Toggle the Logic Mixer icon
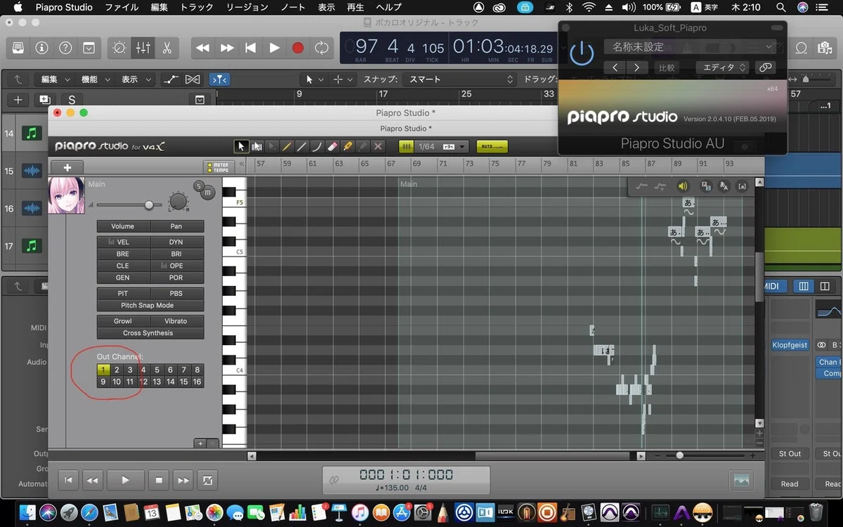This screenshot has width=843, height=527. (x=143, y=48)
